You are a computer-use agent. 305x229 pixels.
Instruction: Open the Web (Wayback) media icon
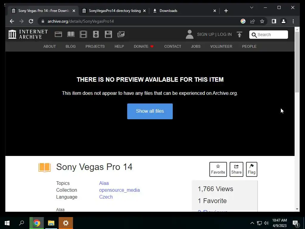coord(58,34)
